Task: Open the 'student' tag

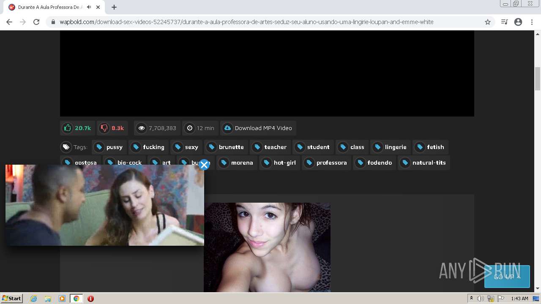Action: (x=313, y=147)
